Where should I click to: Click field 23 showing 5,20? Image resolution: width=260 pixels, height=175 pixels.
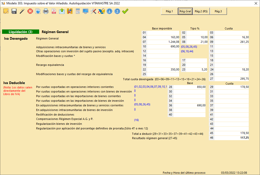(197, 70)
